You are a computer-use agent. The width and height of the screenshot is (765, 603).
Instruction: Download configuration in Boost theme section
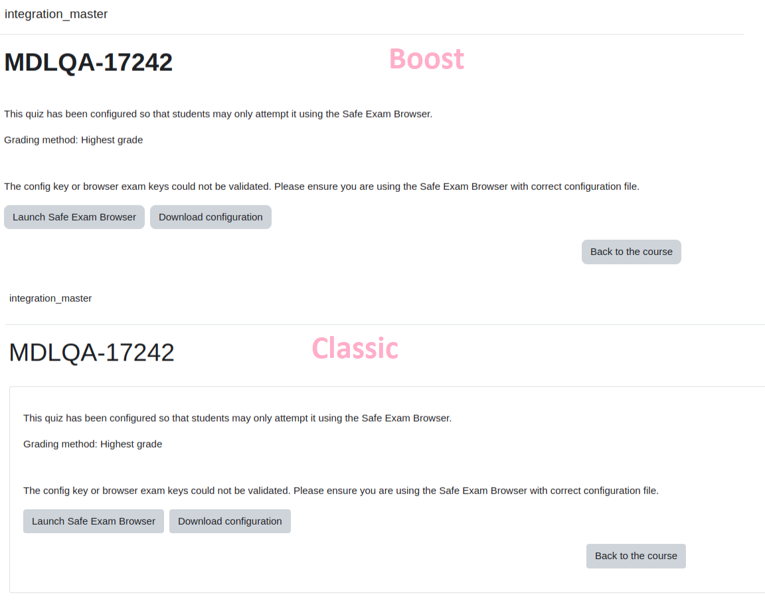coord(211,217)
